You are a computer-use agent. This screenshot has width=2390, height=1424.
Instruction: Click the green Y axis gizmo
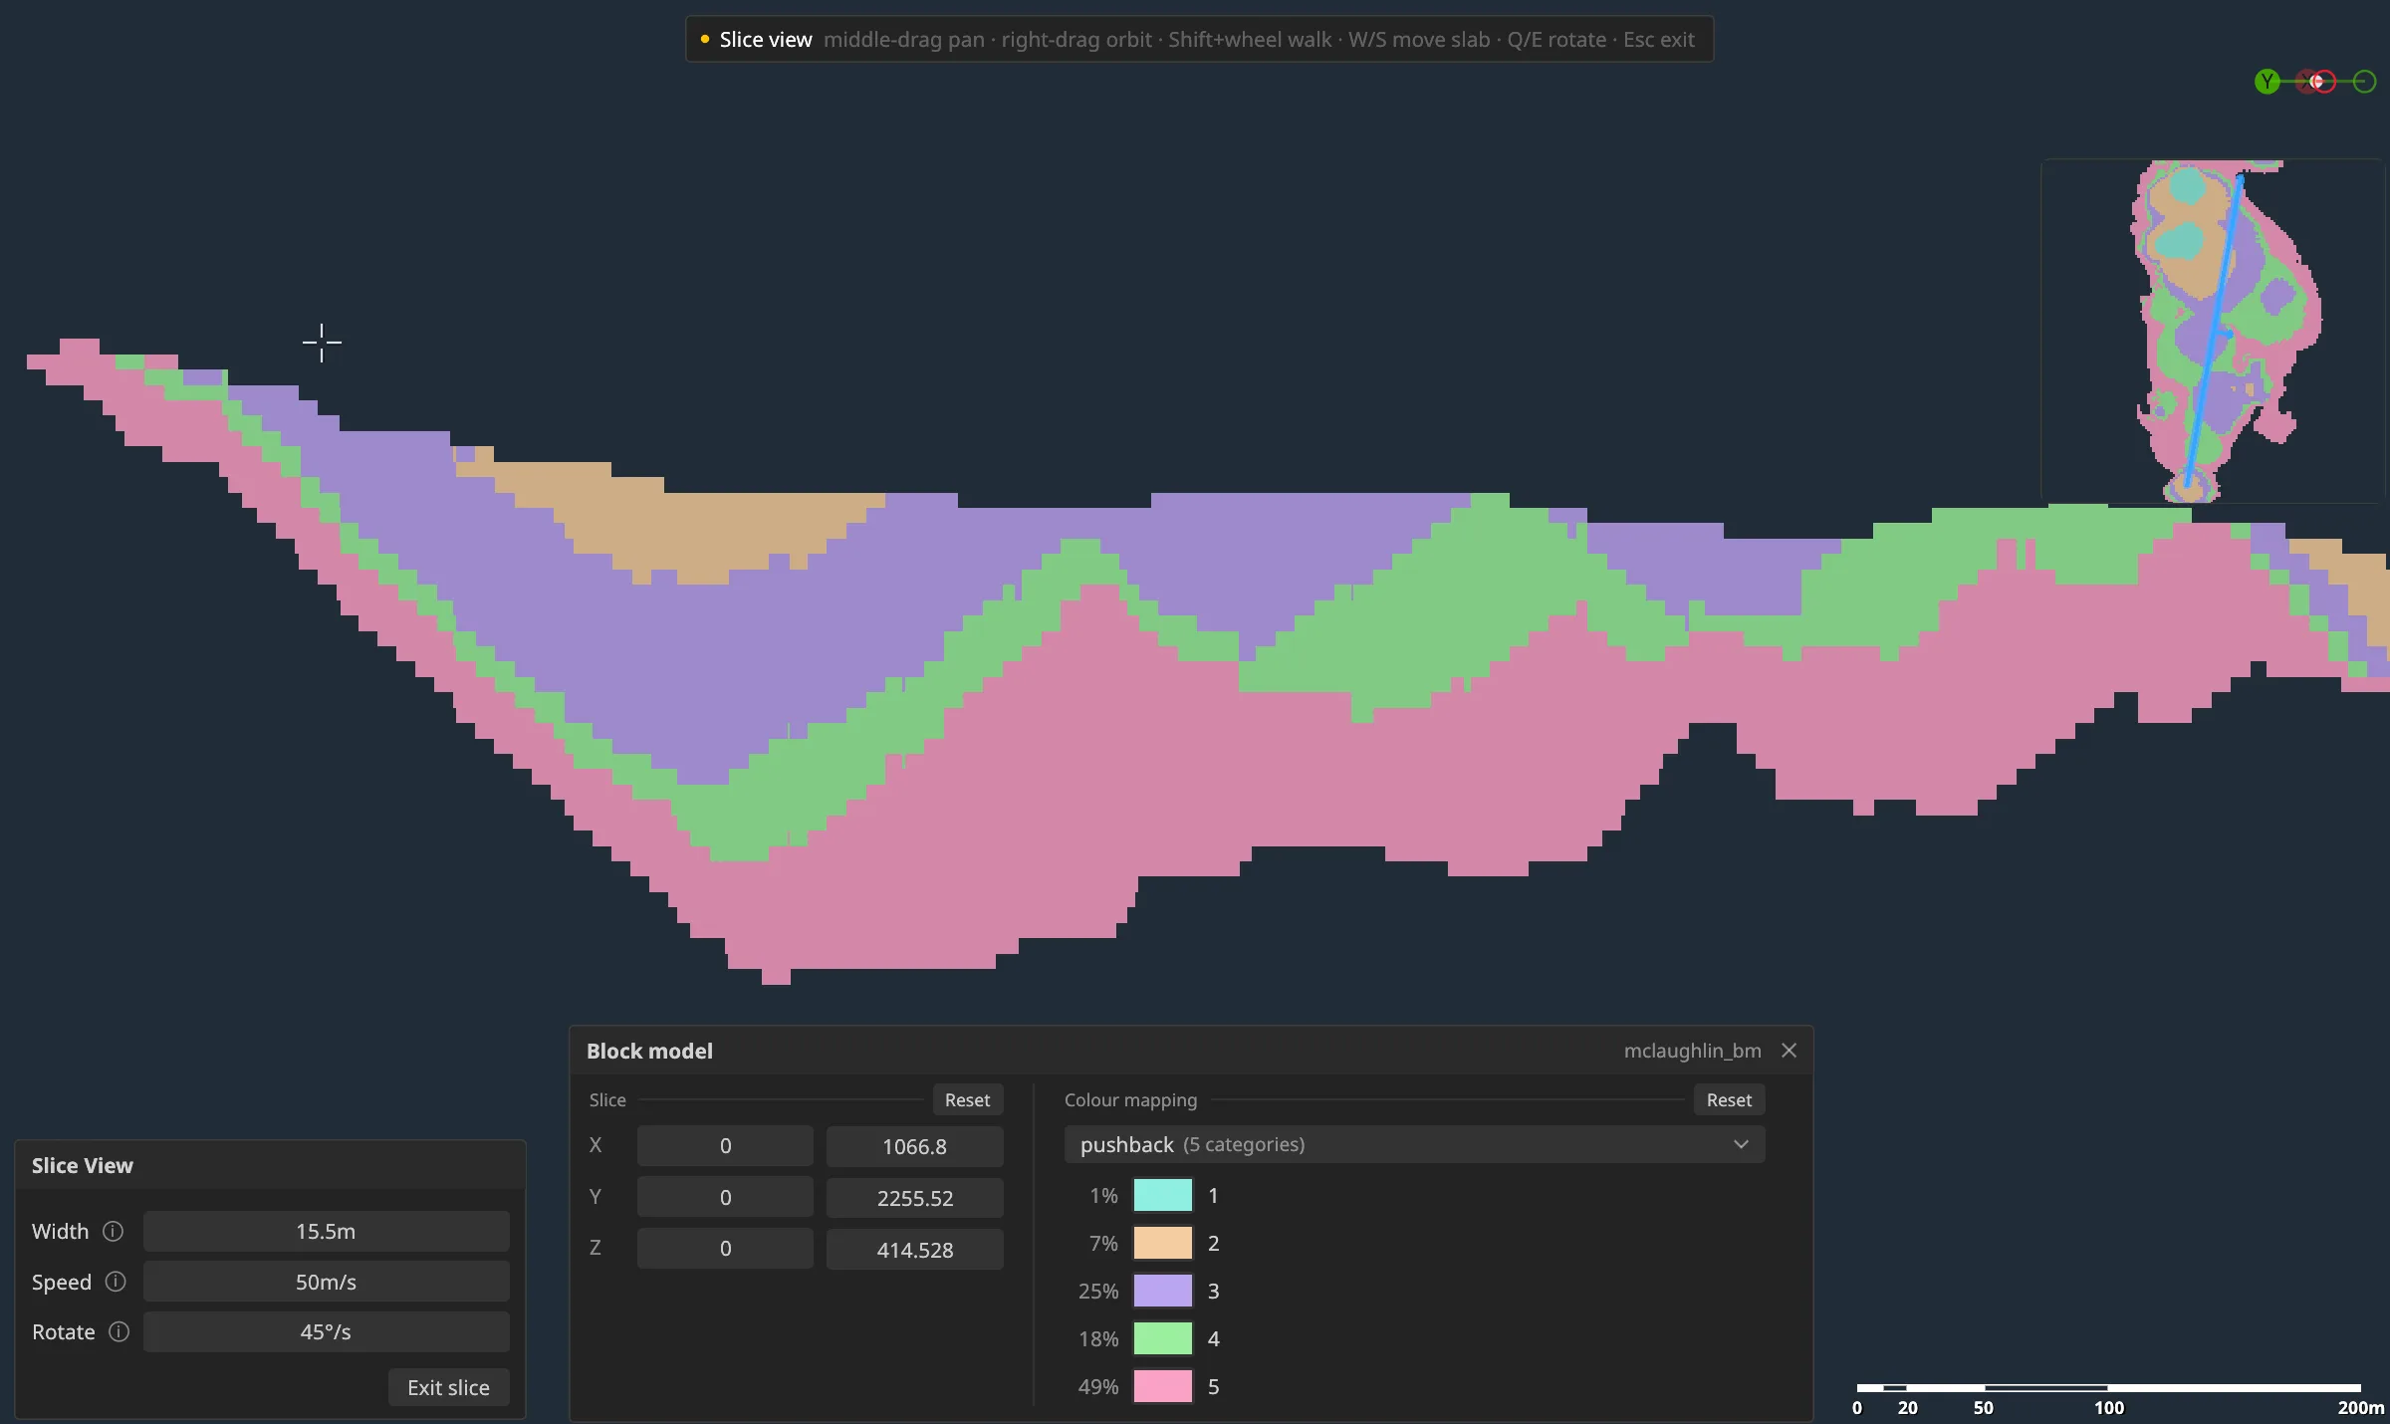click(x=2268, y=82)
